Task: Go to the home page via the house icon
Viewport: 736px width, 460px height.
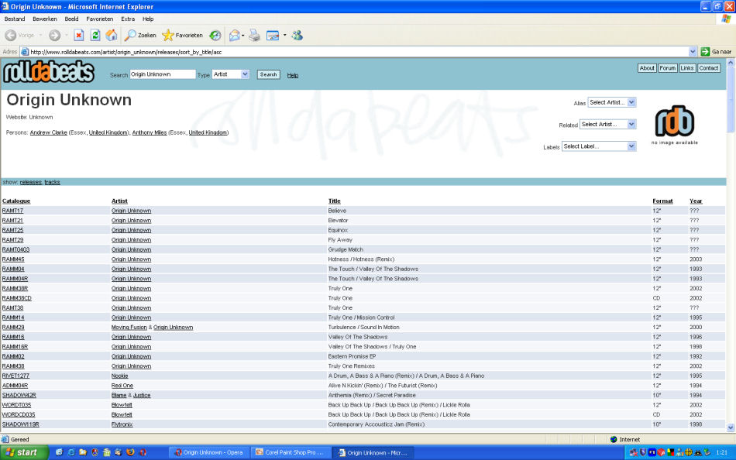Action: (x=112, y=35)
